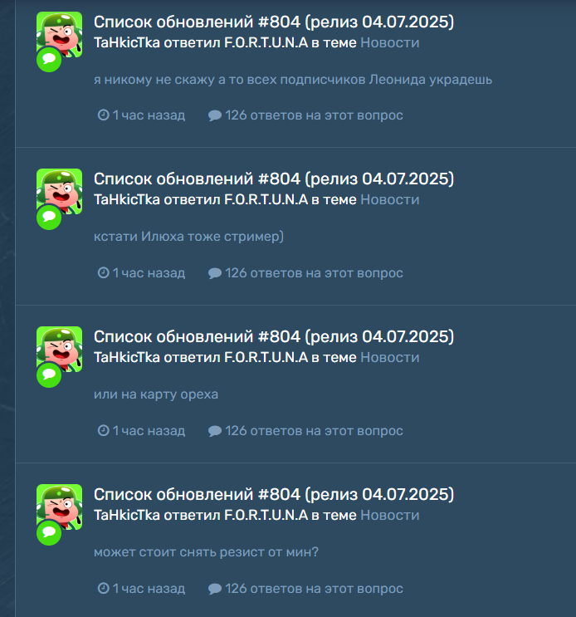
Task: Click the green chat badge on the third avatar
Action: tap(49, 375)
